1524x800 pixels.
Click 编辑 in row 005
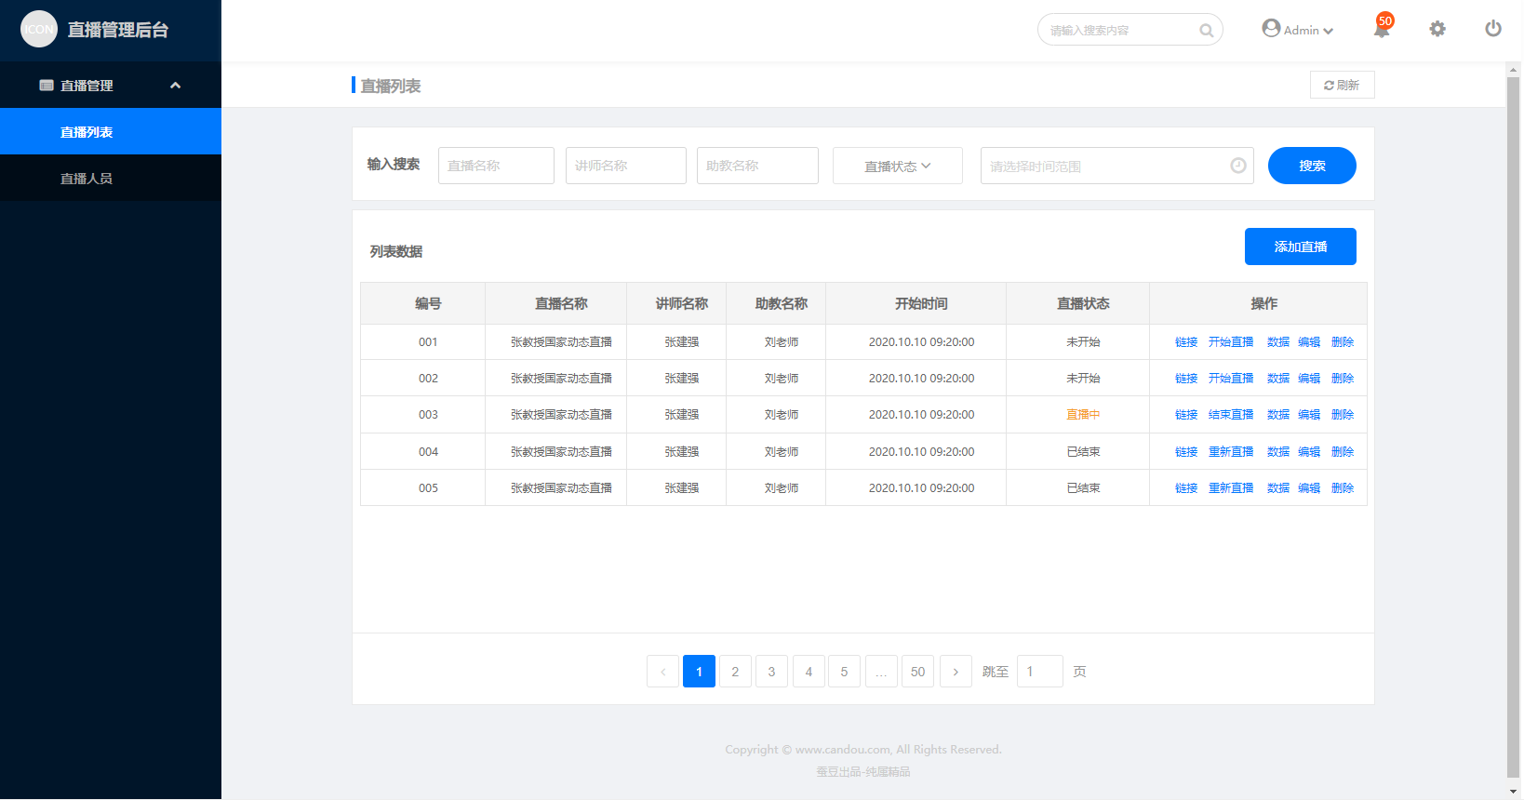[x=1309, y=488]
